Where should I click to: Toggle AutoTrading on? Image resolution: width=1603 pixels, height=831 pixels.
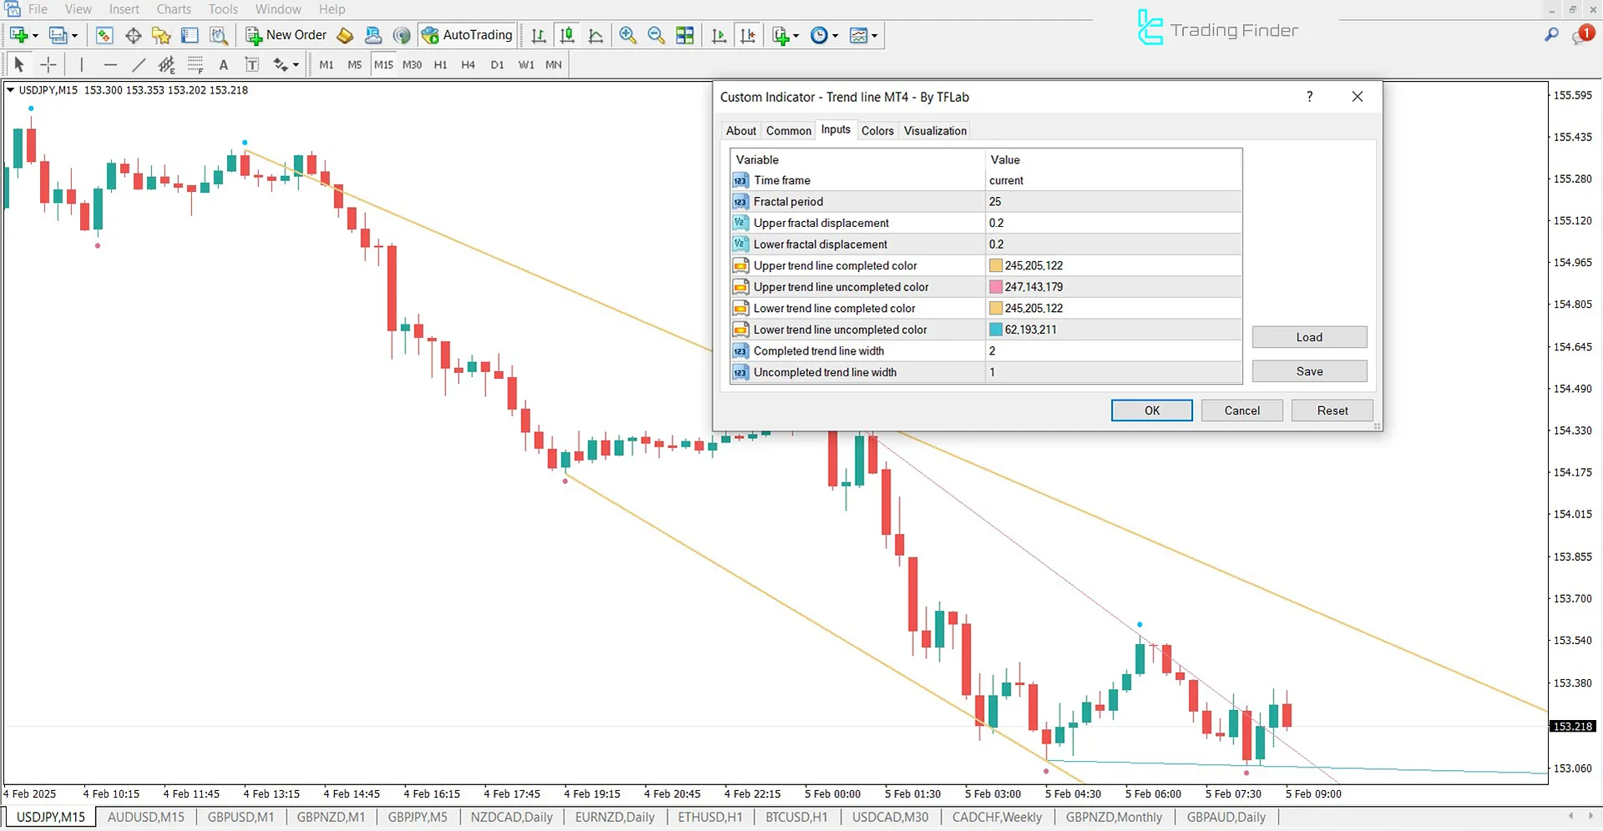[x=467, y=35]
